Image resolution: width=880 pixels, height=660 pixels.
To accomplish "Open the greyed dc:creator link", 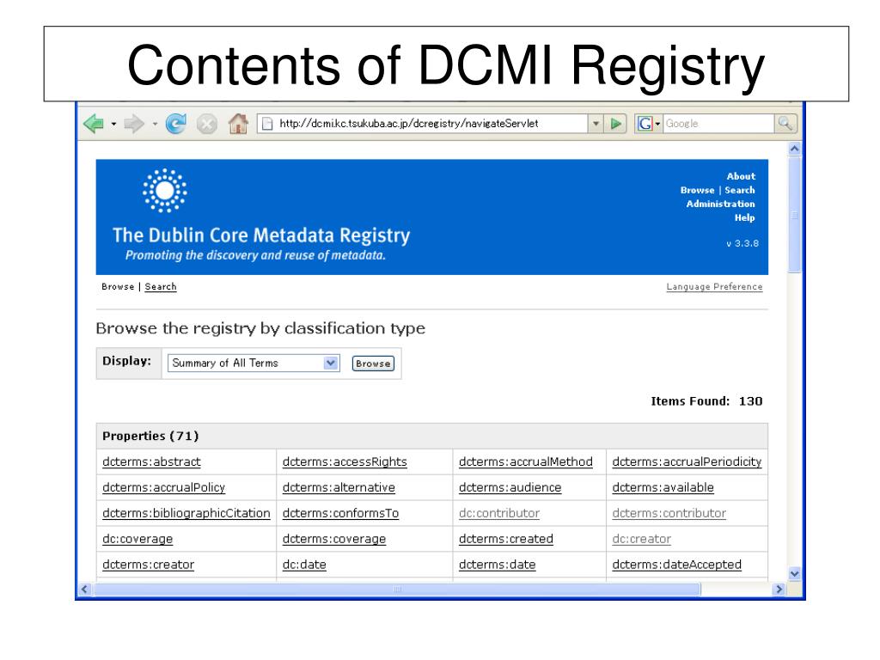I will pyautogui.click(x=641, y=540).
